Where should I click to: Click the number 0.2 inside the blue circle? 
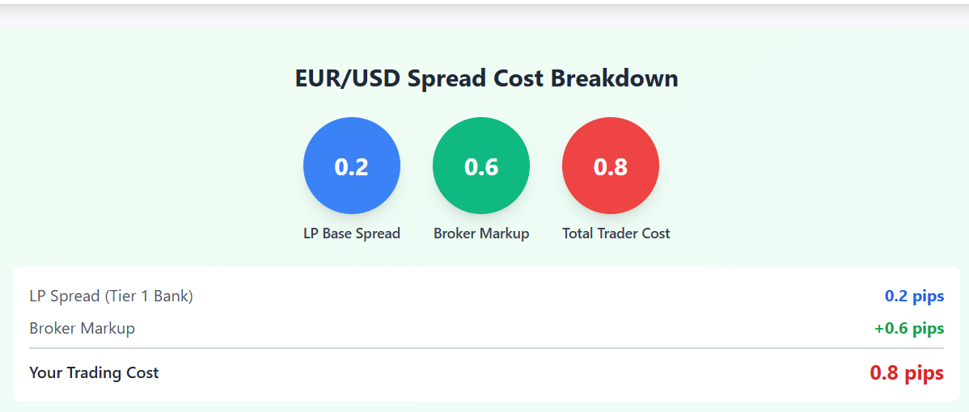click(352, 166)
